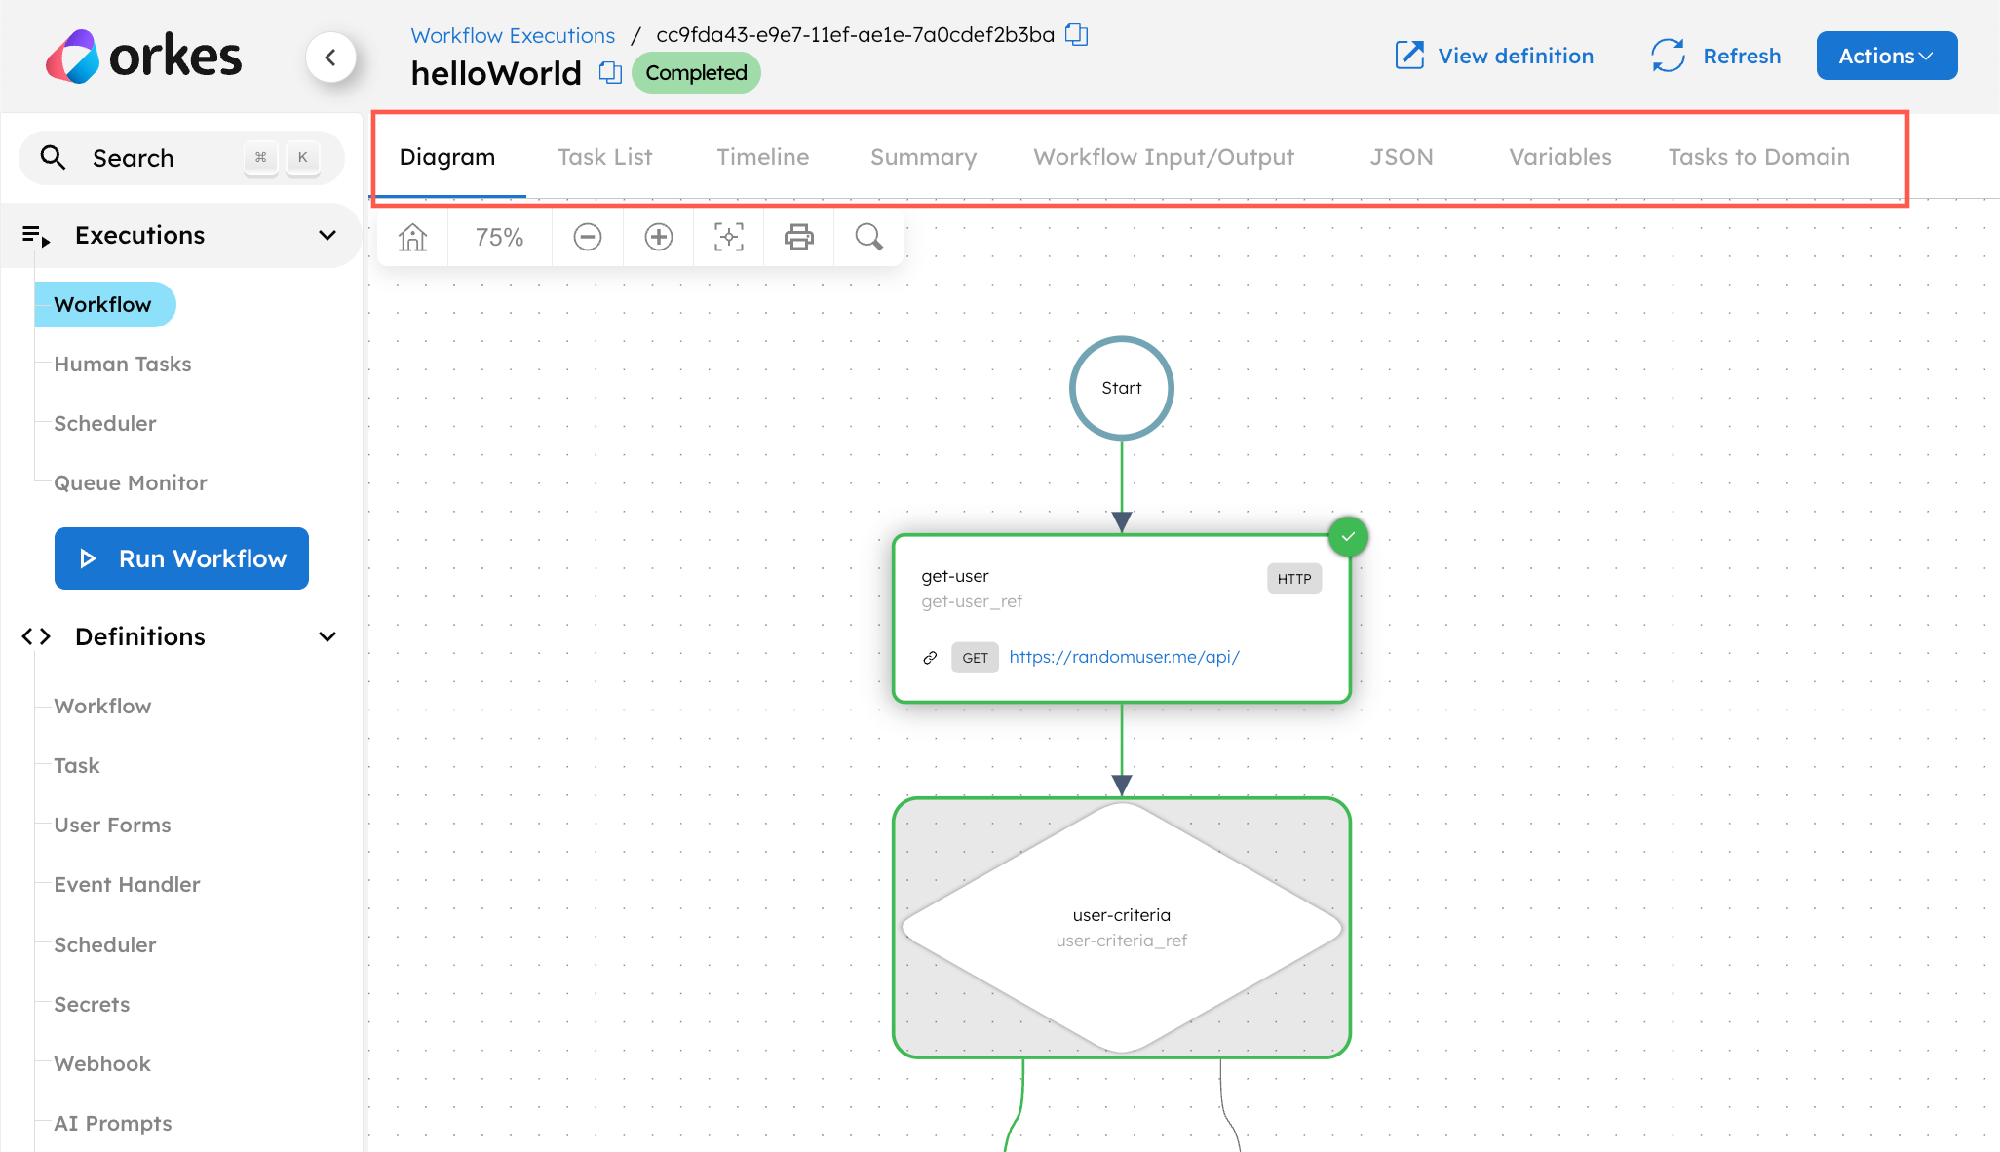Search within the diagram using magnifier
This screenshot has width=2000, height=1152.
[869, 237]
